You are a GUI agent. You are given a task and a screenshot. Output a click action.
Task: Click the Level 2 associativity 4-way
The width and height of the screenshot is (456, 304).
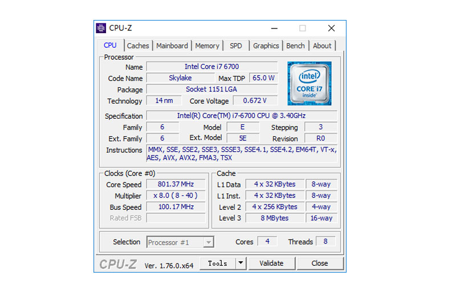coord(321,207)
